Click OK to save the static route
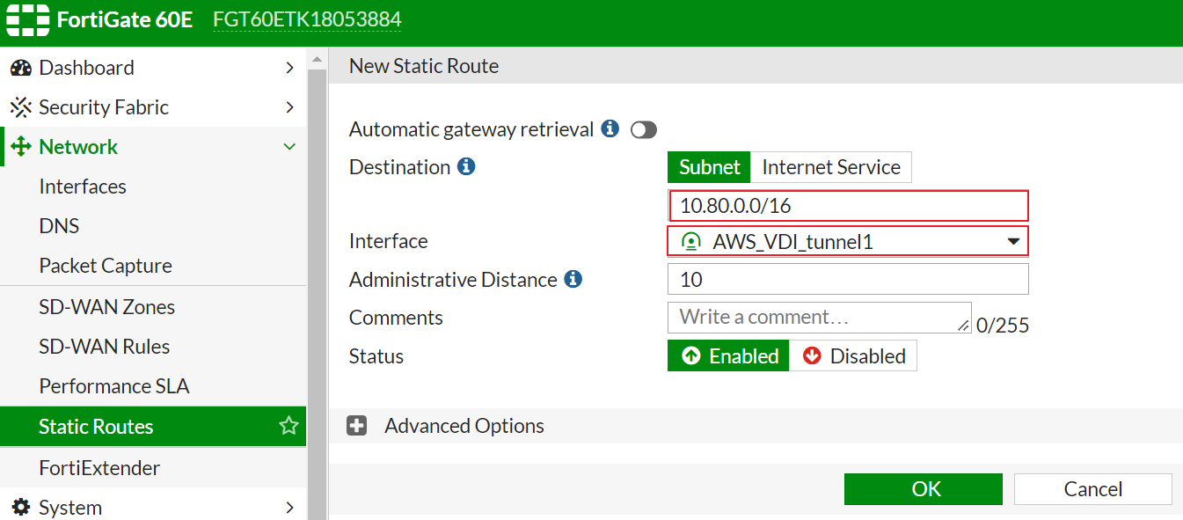Screen dimensions: 1183x520 point(923,489)
